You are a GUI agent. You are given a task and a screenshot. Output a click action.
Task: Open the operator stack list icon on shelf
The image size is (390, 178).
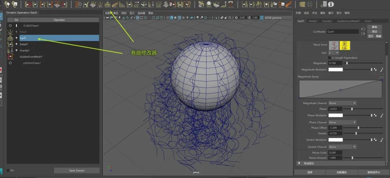[x=323, y=4]
